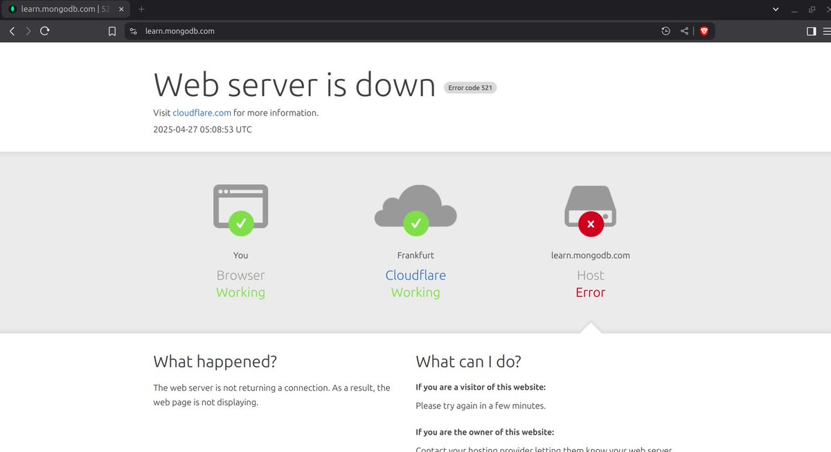Image resolution: width=831 pixels, height=452 pixels.
Task: Visit the cloudflare.com link
Action: coord(202,112)
